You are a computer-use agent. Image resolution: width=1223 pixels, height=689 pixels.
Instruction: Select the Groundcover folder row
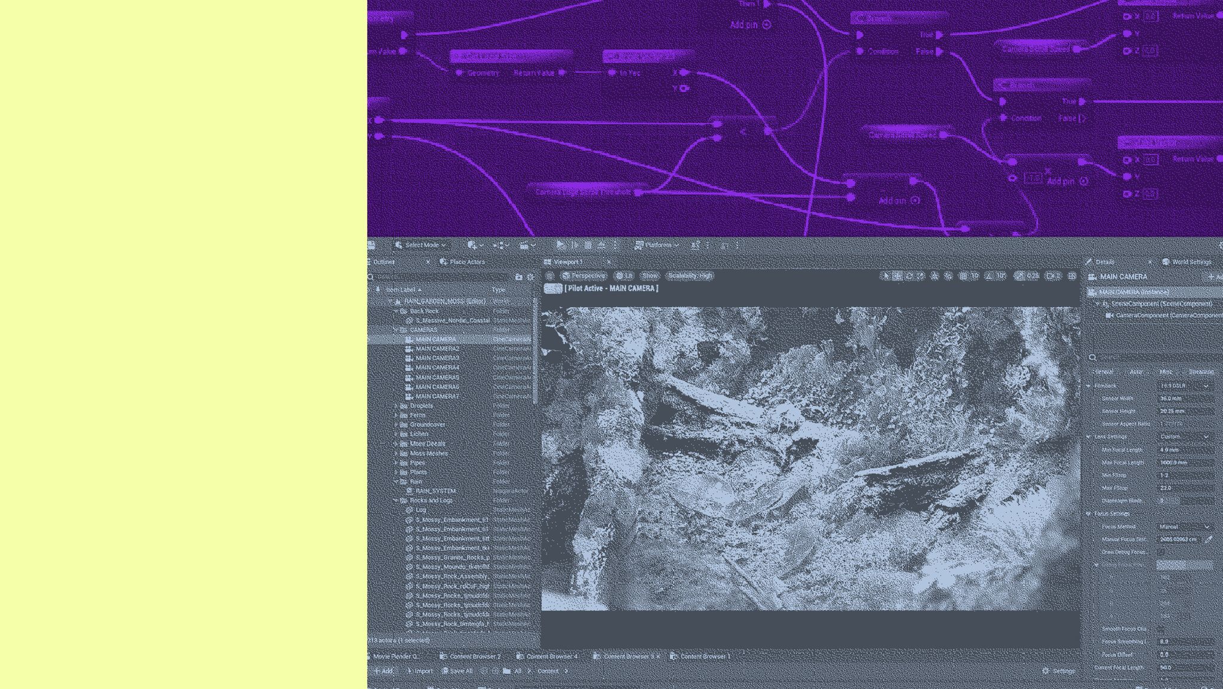point(450,425)
